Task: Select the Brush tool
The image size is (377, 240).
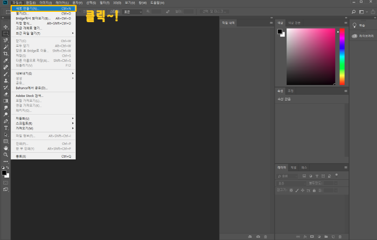Action: coord(5,74)
